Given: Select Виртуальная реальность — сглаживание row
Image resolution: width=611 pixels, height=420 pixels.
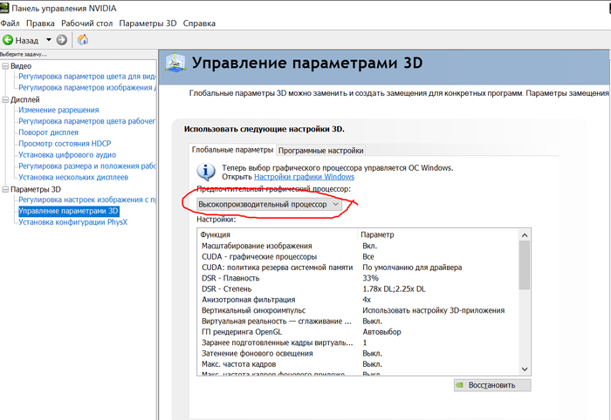Looking at the screenshot, I should click(358, 322).
